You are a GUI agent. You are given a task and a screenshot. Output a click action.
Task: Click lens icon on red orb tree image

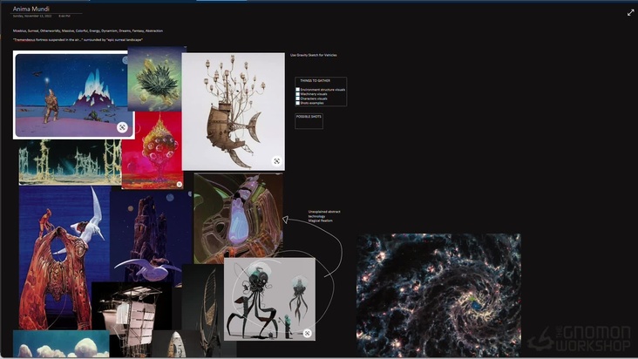(x=179, y=184)
